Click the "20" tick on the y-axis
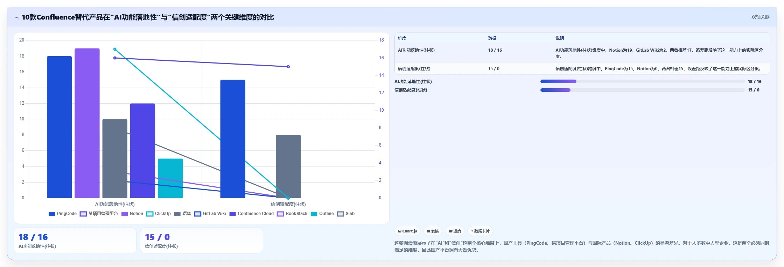Screen dimensions: 784x267 click(22, 40)
